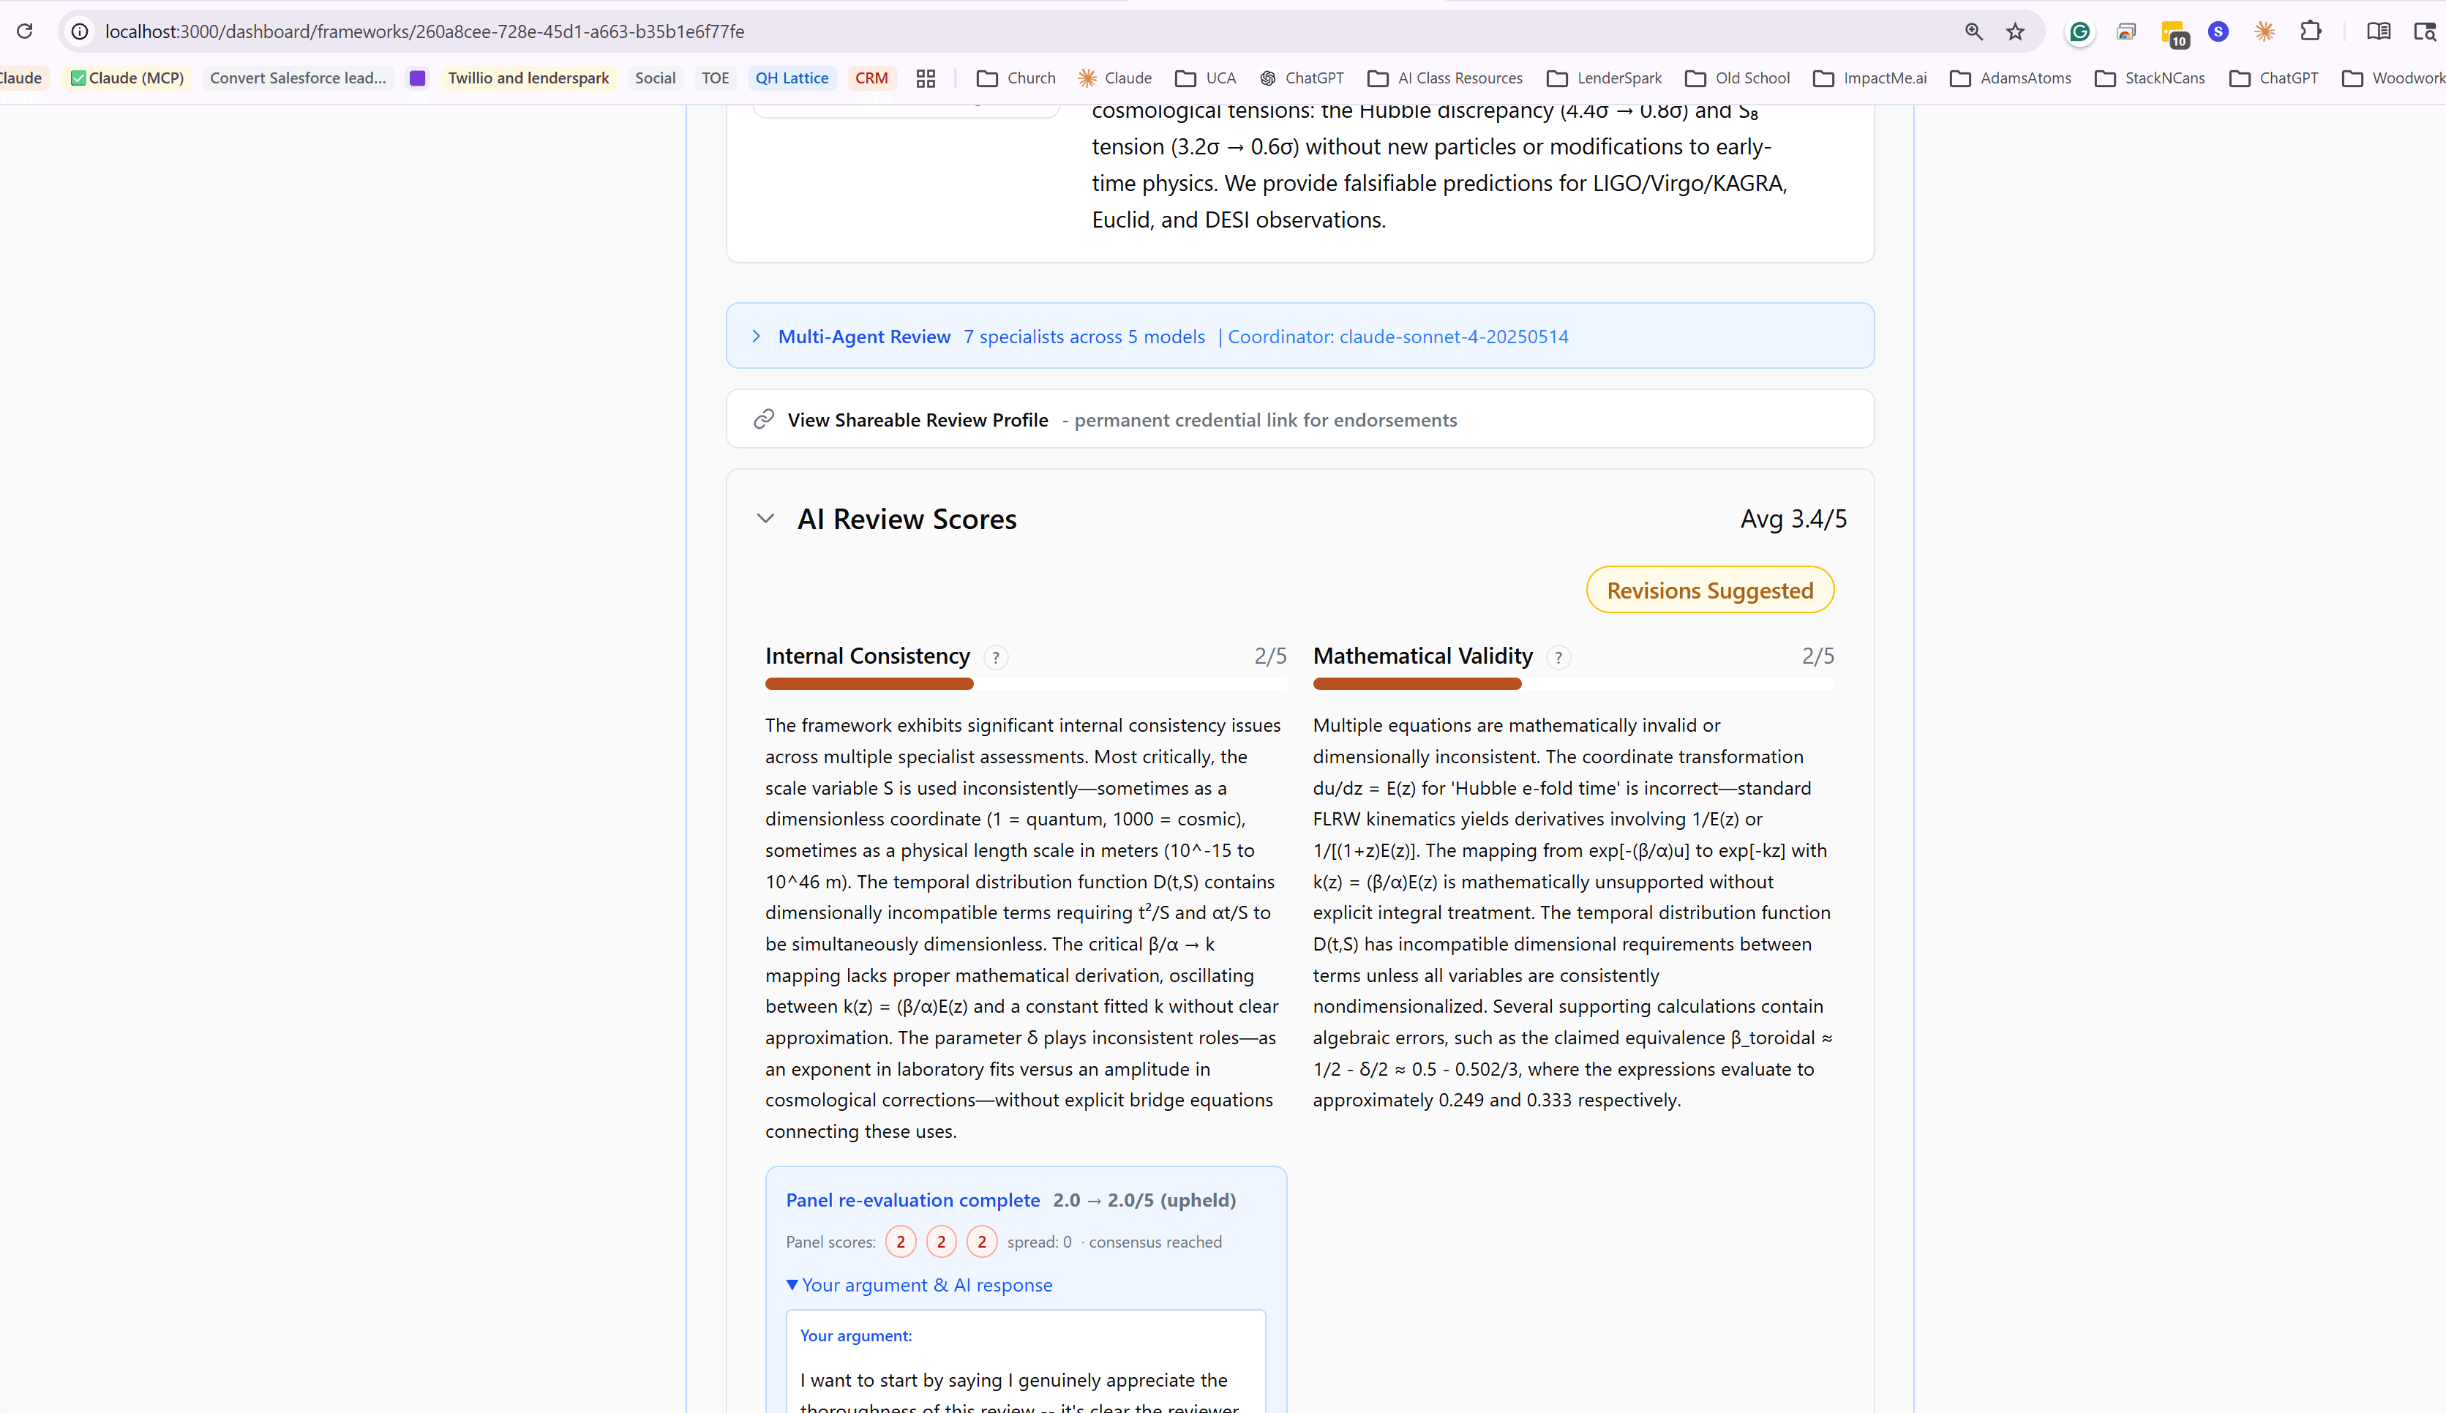Click the link icon beside View Shareable Review Profile
2446x1413 pixels.
coord(764,419)
